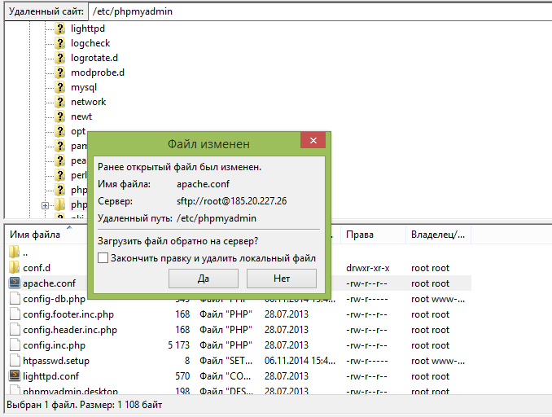The height and width of the screenshot is (417, 552).
Task: Enable "Закончить правку и удалить локальный файл" checkbox
Action: click(103, 258)
